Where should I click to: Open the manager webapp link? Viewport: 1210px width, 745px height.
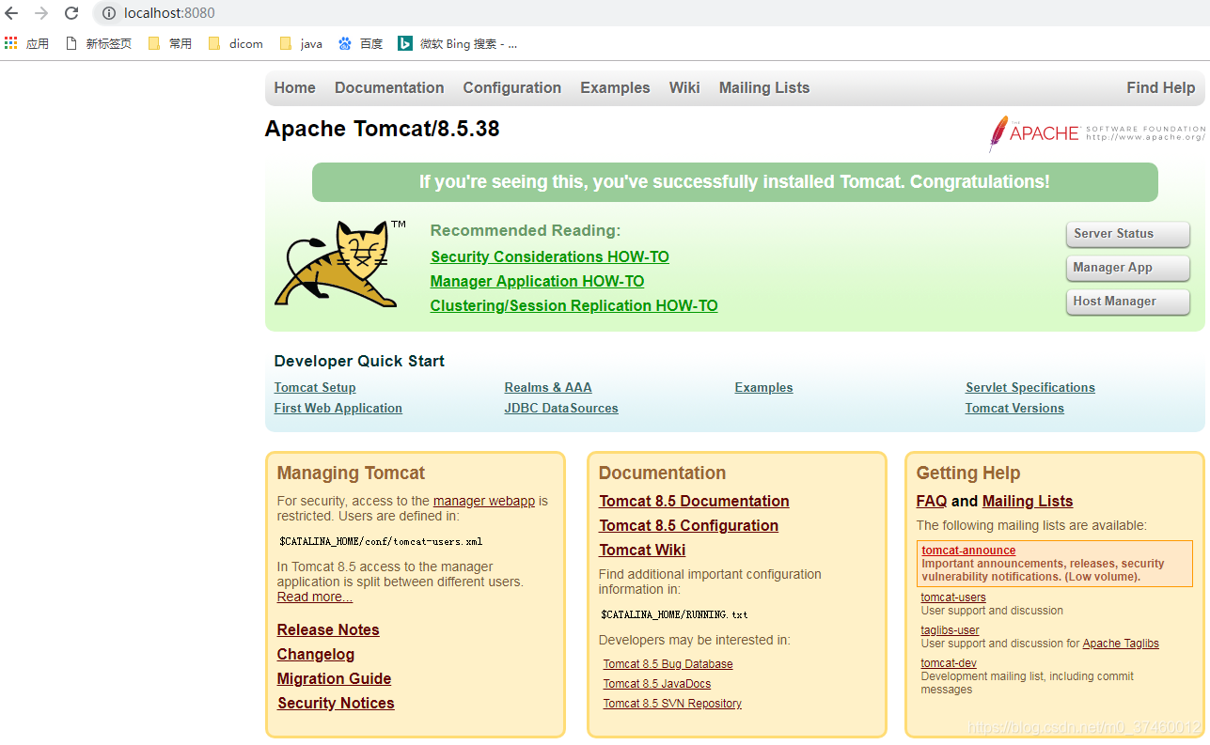[484, 501]
